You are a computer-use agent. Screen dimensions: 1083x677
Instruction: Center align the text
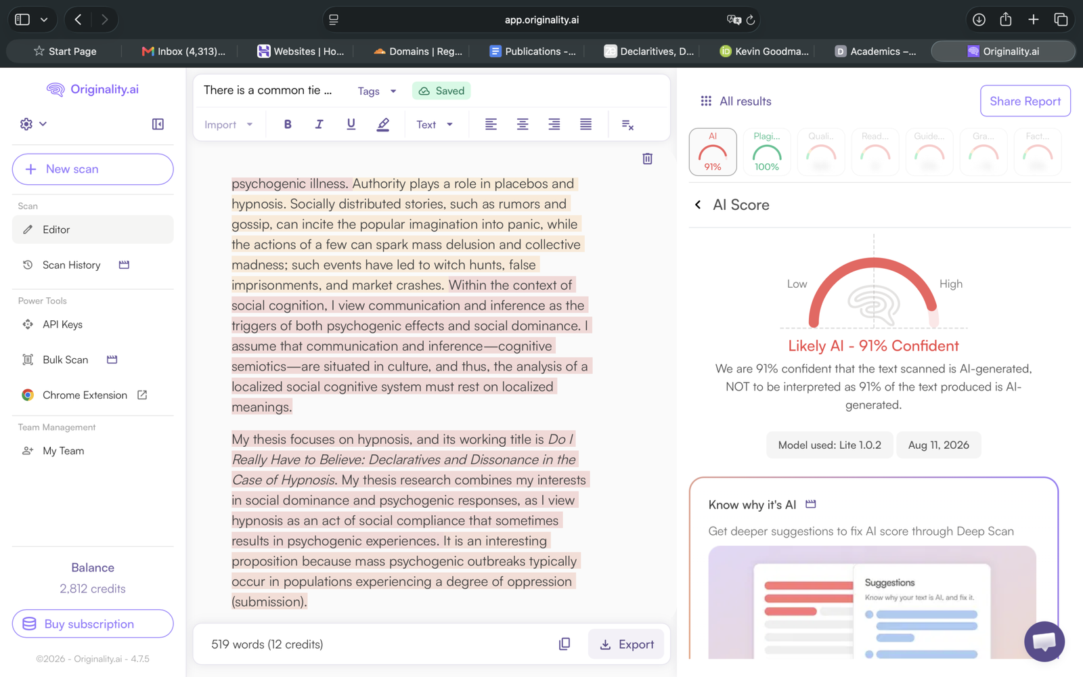click(523, 125)
